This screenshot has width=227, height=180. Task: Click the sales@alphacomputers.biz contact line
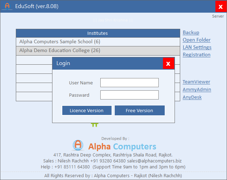pyautogui.click(x=112, y=161)
